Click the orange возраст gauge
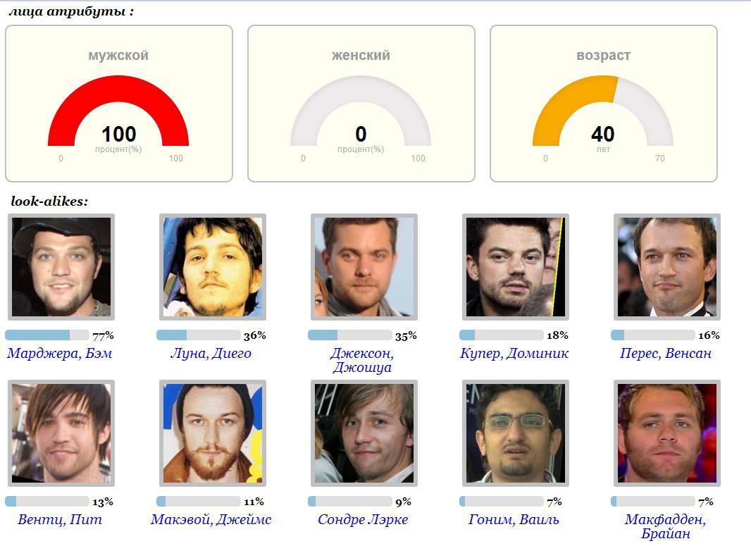 click(x=603, y=113)
